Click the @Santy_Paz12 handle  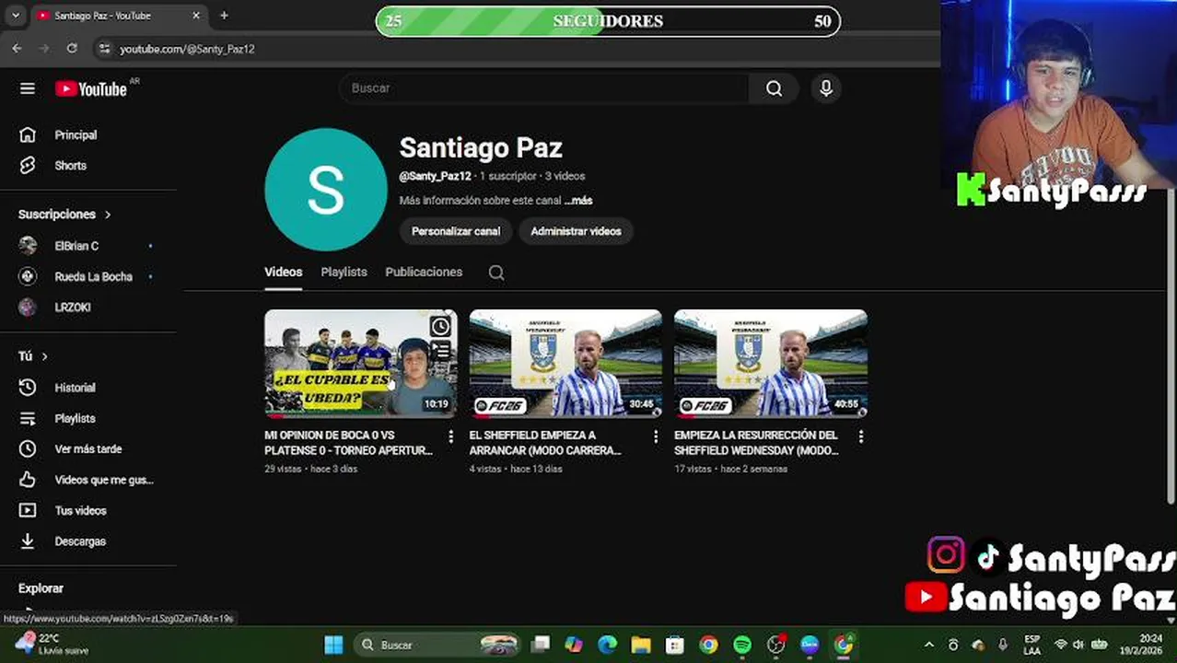435,176
